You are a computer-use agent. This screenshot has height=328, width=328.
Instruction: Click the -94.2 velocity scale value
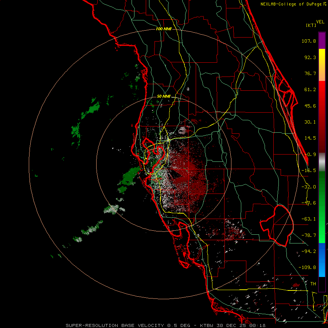click(x=309, y=251)
